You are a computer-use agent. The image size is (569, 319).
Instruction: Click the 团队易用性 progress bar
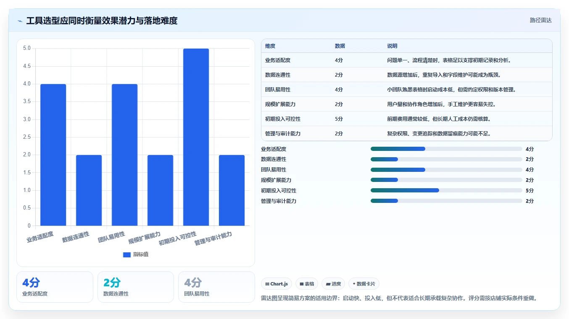446,170
